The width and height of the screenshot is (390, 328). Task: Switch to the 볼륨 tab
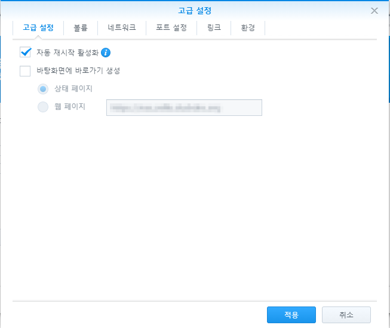click(x=81, y=27)
